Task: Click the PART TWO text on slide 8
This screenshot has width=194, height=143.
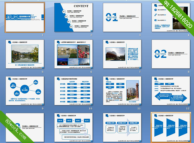Action: (160, 54)
